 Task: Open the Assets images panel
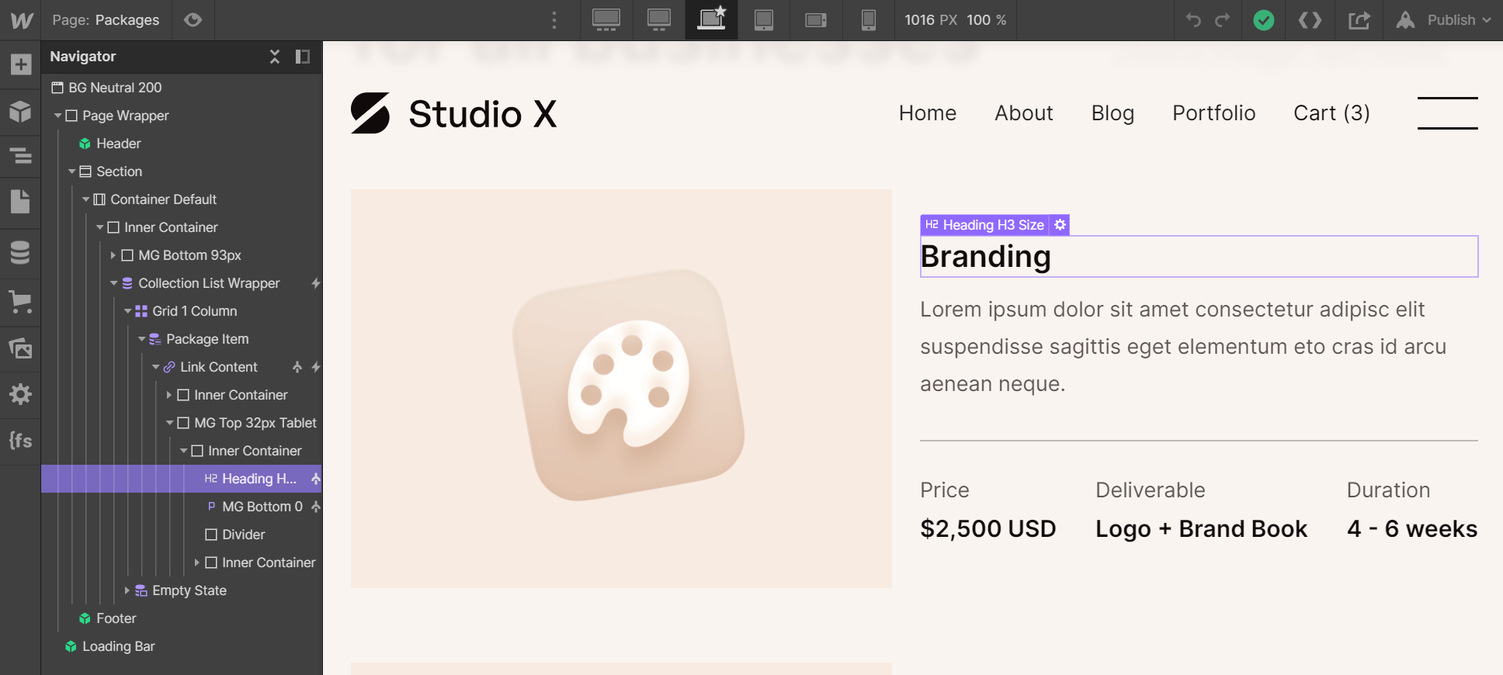click(20, 348)
